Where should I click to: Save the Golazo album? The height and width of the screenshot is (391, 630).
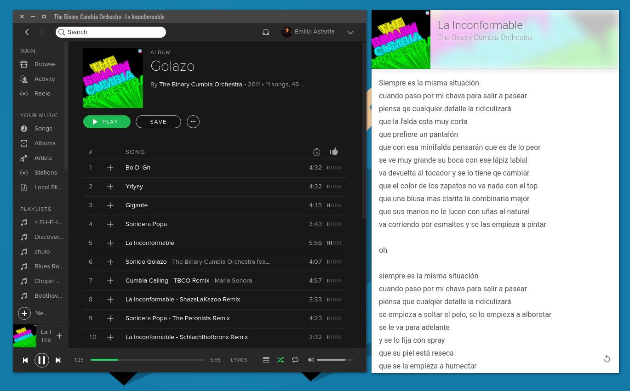point(158,122)
